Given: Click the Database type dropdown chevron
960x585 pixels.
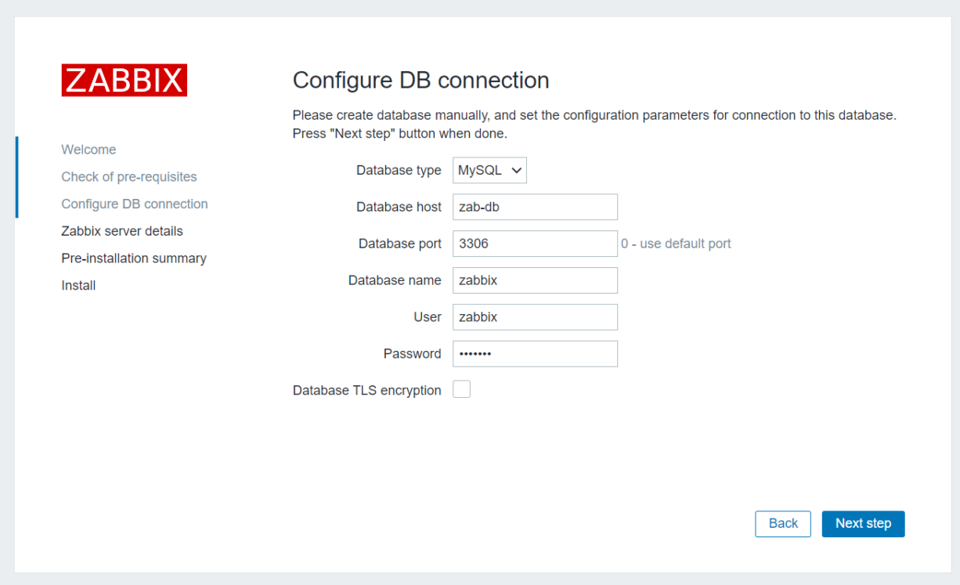Looking at the screenshot, I should point(515,170).
